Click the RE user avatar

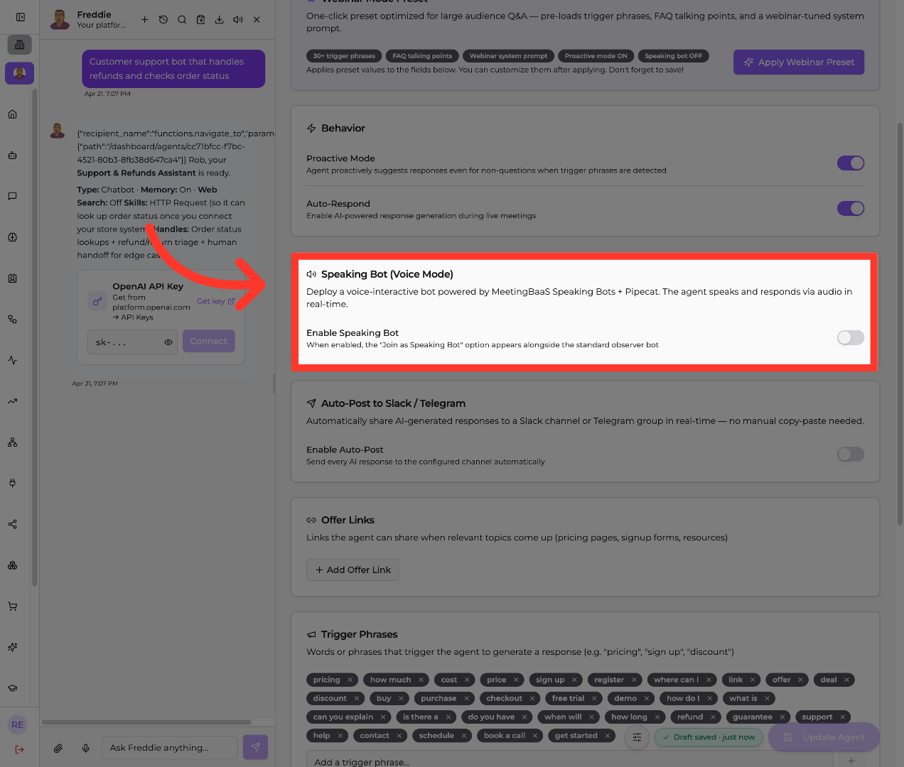coord(18,725)
